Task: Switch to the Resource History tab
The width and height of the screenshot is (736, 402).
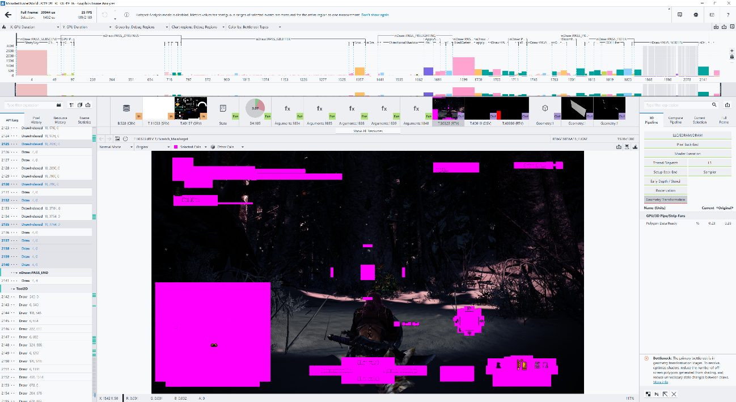Action: click(x=60, y=120)
